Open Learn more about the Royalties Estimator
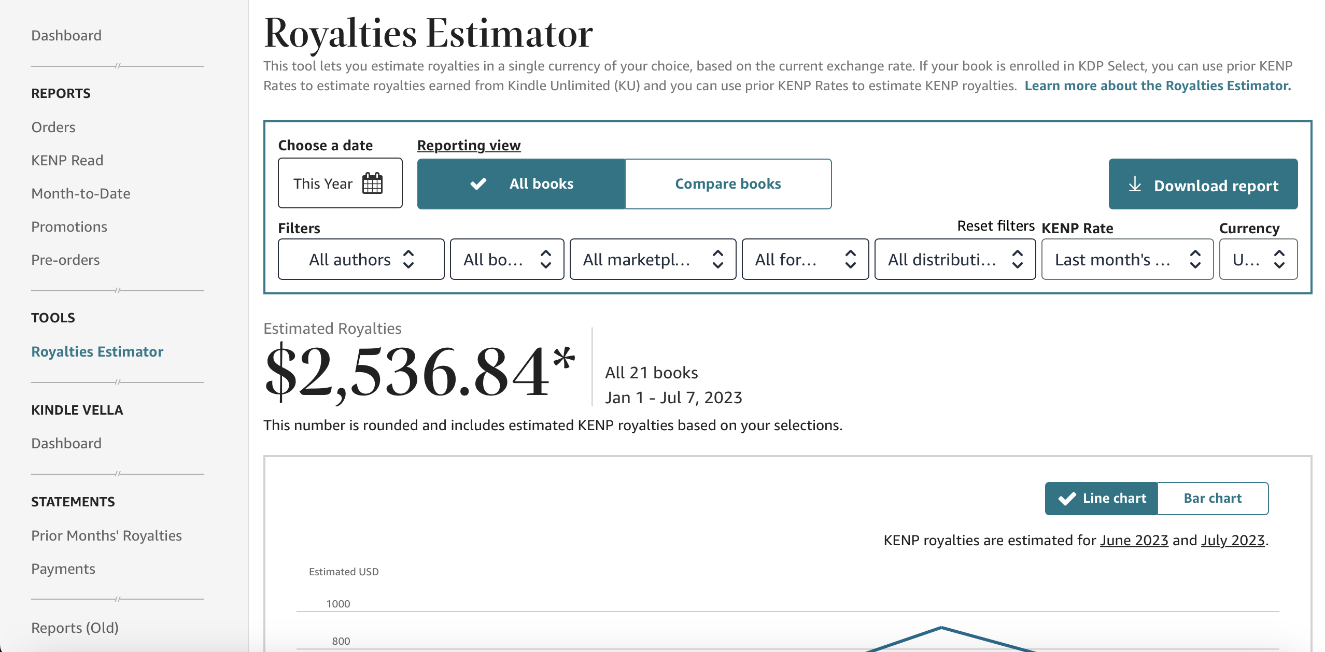The height and width of the screenshot is (652, 1325). pos(1158,86)
